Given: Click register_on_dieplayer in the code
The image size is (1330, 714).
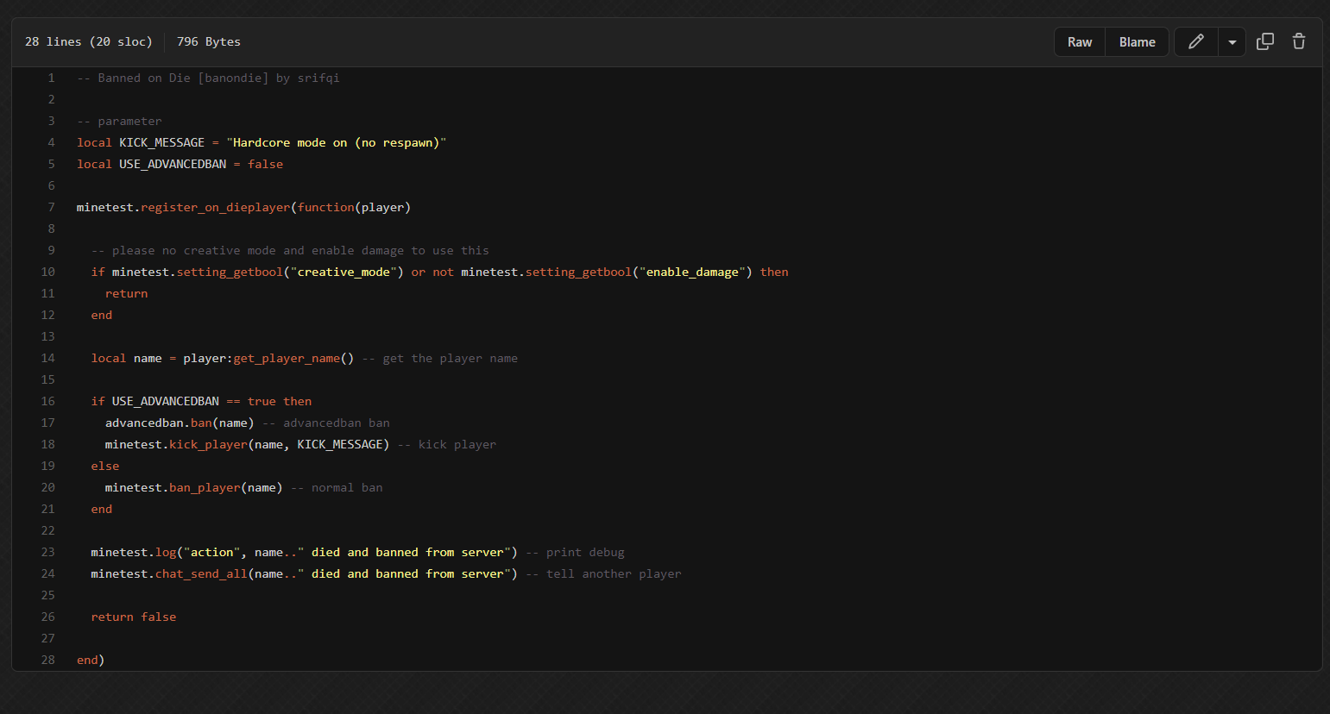Looking at the screenshot, I should click(215, 207).
